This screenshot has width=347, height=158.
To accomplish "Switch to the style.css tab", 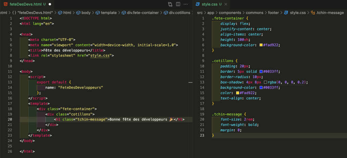I will point(209,4).
